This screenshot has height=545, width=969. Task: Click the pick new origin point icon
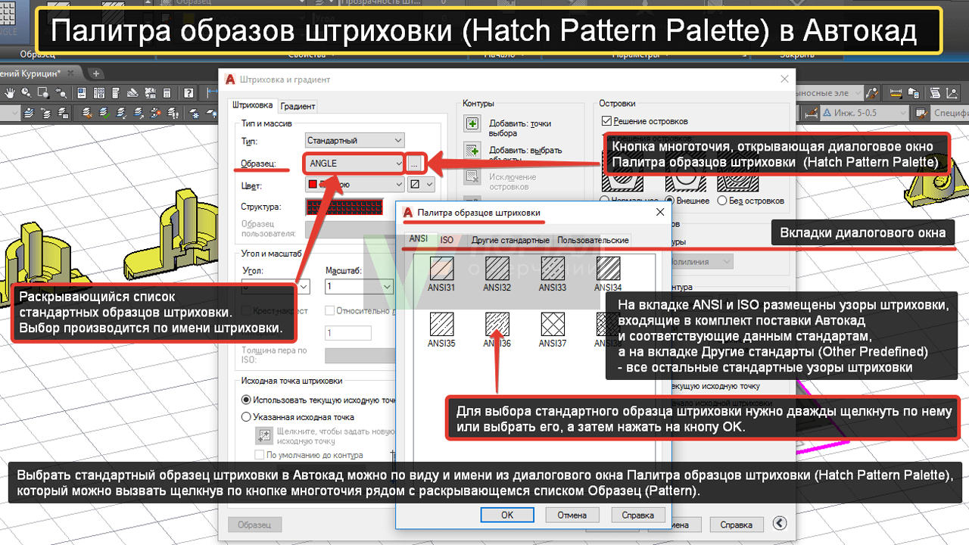tap(264, 435)
